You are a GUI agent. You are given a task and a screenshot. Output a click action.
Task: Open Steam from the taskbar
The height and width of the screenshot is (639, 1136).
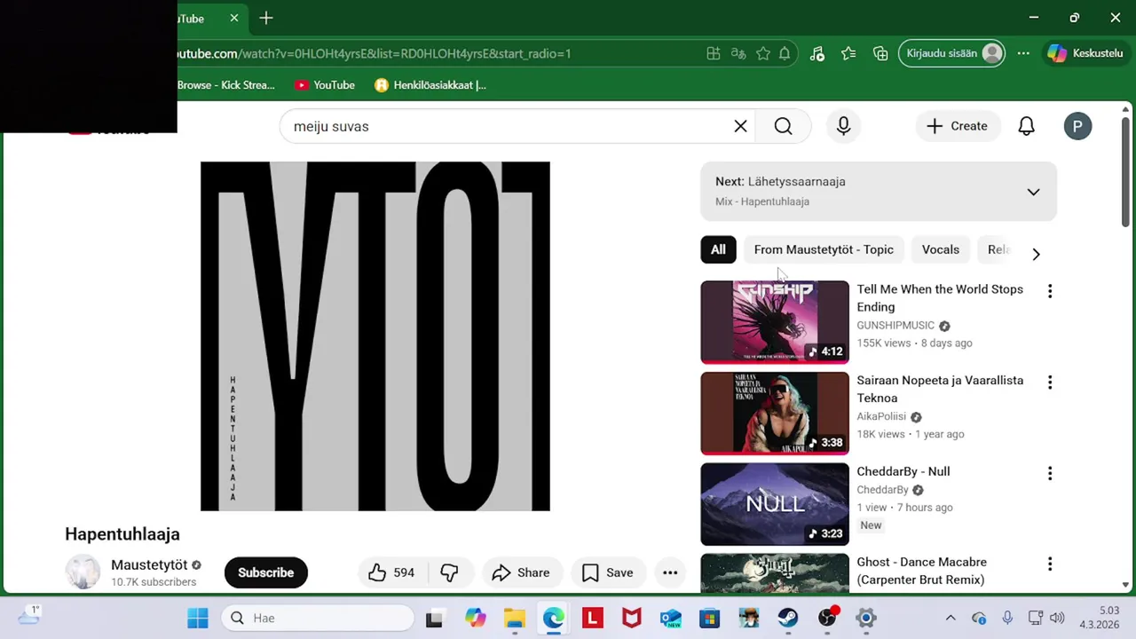point(788,618)
